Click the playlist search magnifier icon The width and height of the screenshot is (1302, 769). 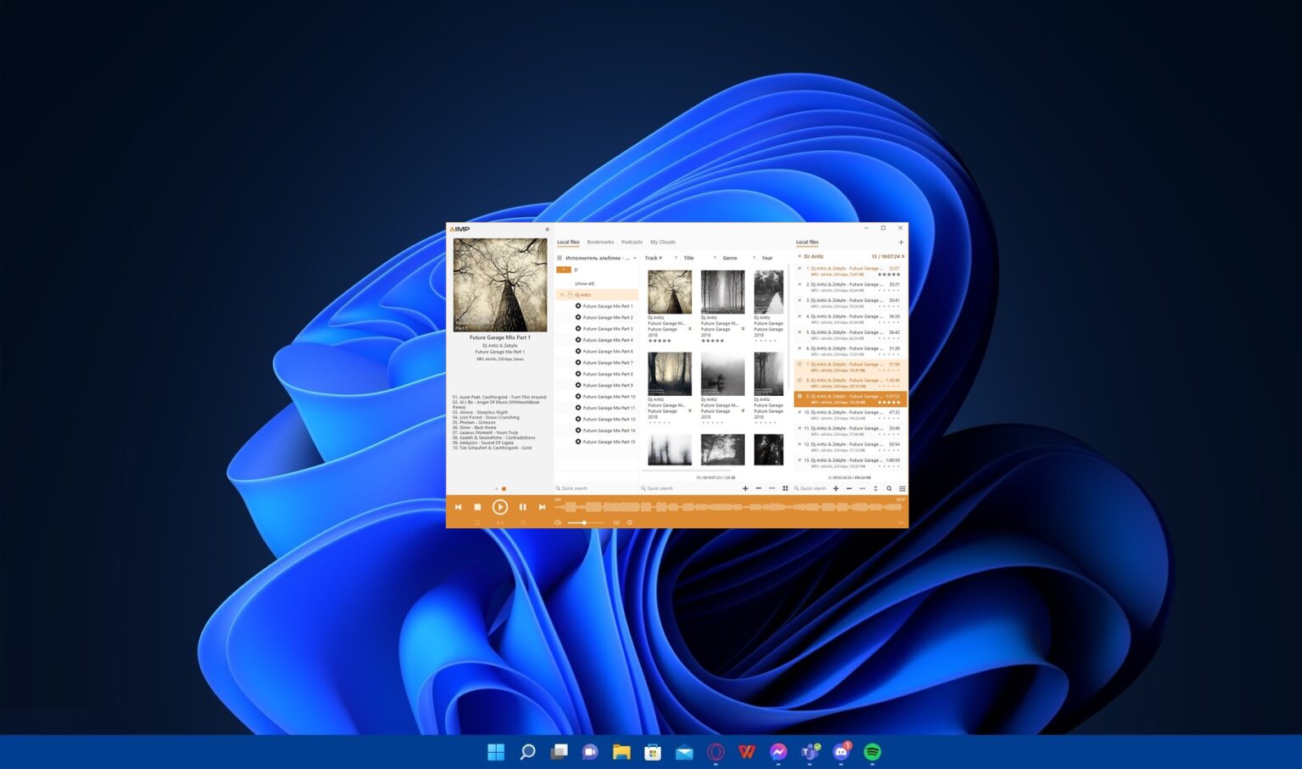[888, 488]
